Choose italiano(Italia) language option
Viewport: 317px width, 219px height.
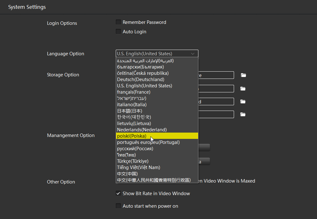132,105
